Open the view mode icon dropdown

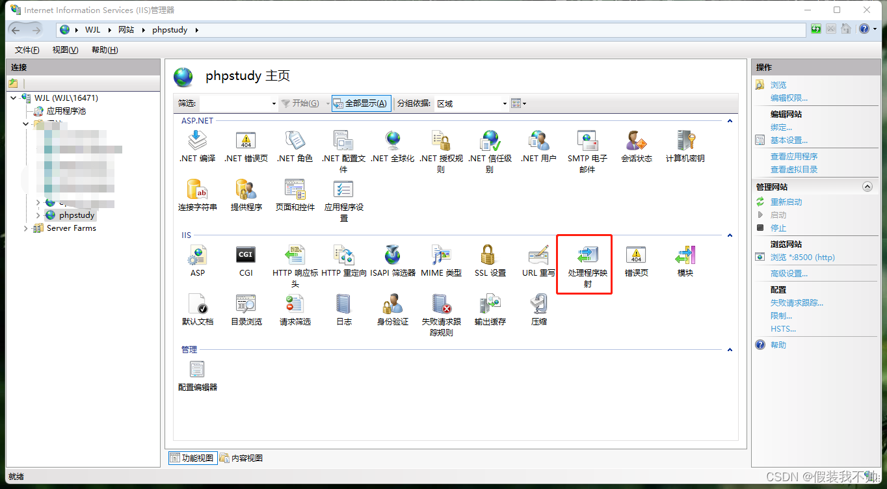pos(518,103)
